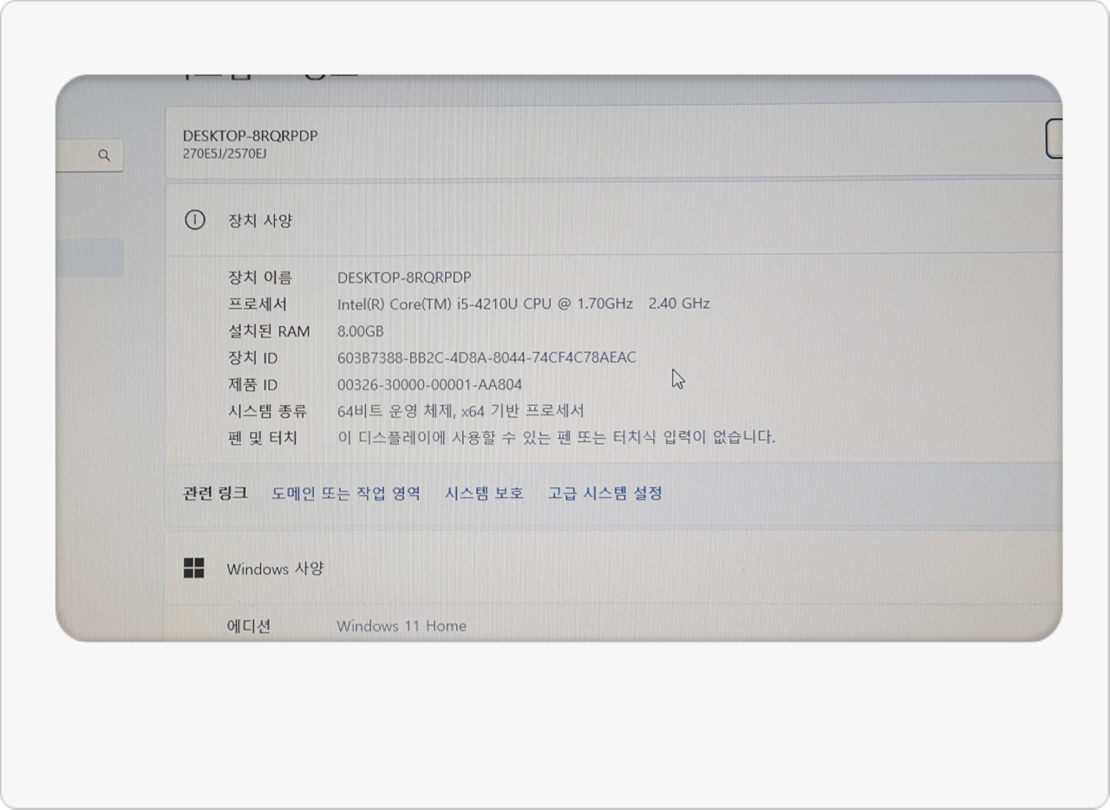Click the RAM value 8.00GB

pyautogui.click(x=360, y=331)
